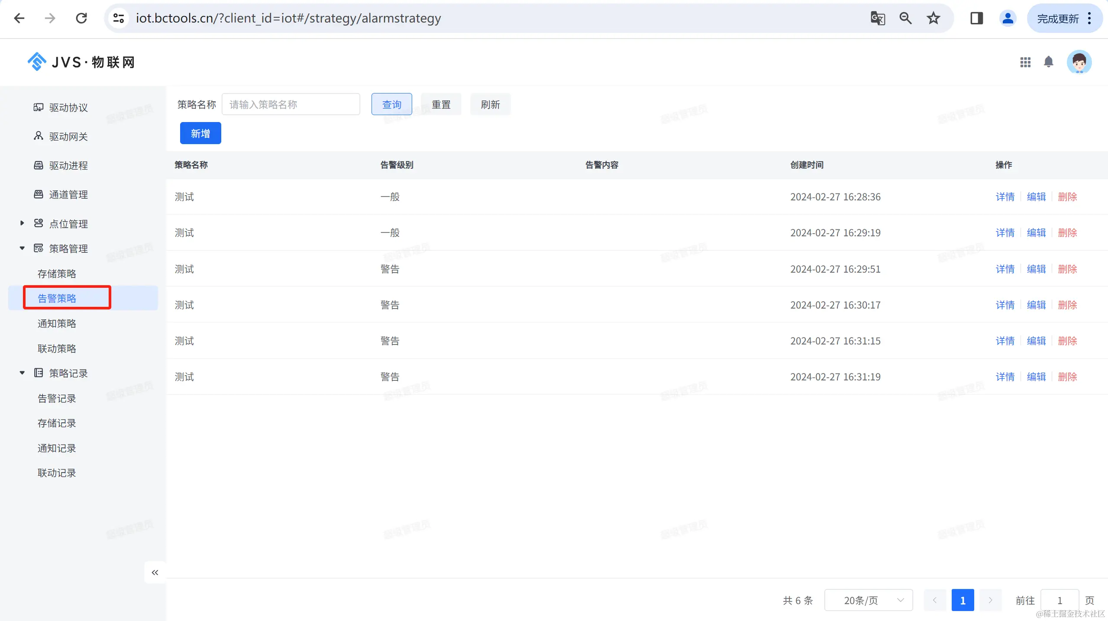
Task: Collapse the 策略管理 menu section
Action: [x=22, y=248]
